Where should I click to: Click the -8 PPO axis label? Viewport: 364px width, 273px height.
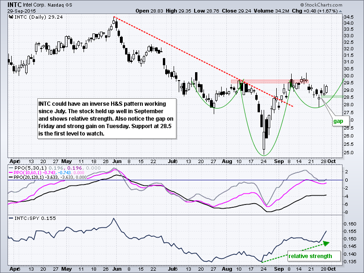(346, 212)
